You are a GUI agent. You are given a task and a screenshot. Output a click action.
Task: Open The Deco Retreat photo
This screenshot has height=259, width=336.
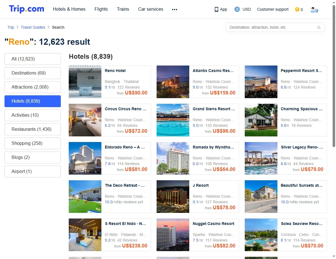tap(85, 197)
